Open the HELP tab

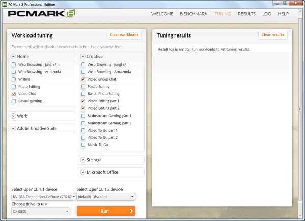[x=283, y=14]
